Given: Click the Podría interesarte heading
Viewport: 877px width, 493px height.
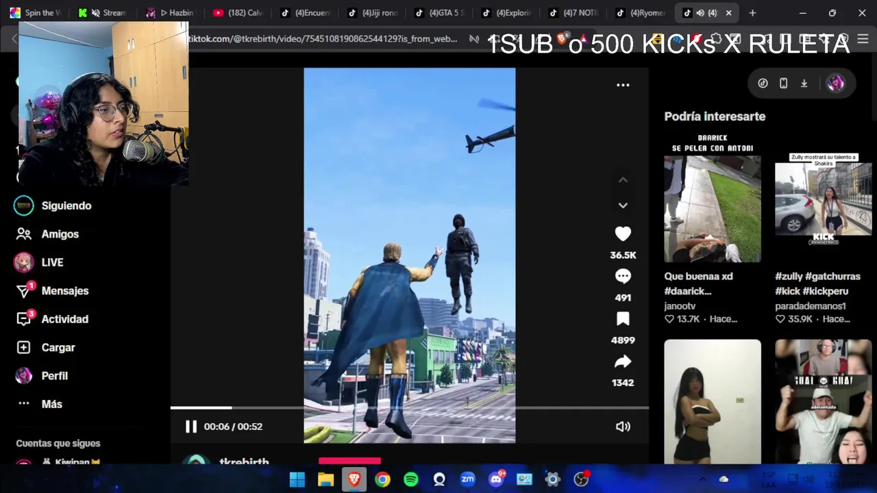Looking at the screenshot, I should [x=715, y=116].
